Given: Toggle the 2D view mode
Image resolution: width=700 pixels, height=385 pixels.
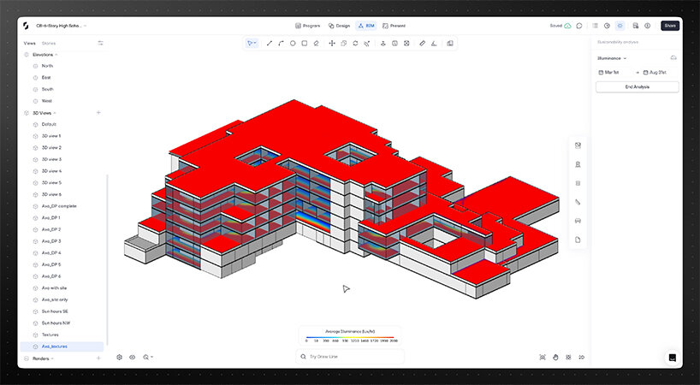Looking at the screenshot, I should pos(582,357).
